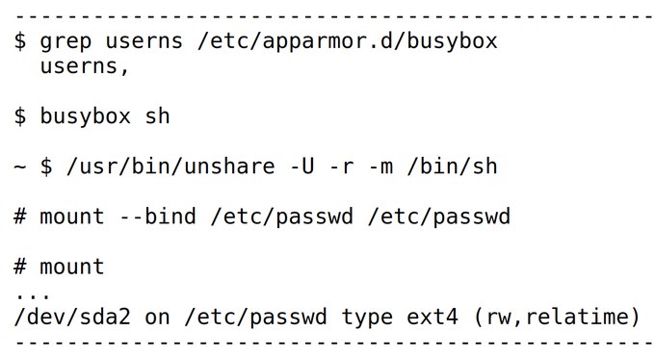Screen dimensions: 655x357
Task: Click the ellipsis output line
Action: pyautogui.click(x=33, y=295)
